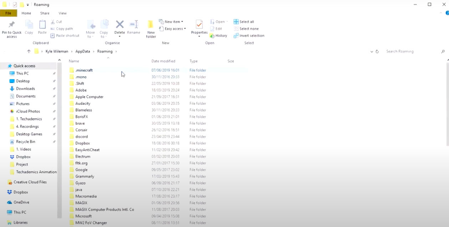Collapse the ribbon with the chevron

click(441, 13)
